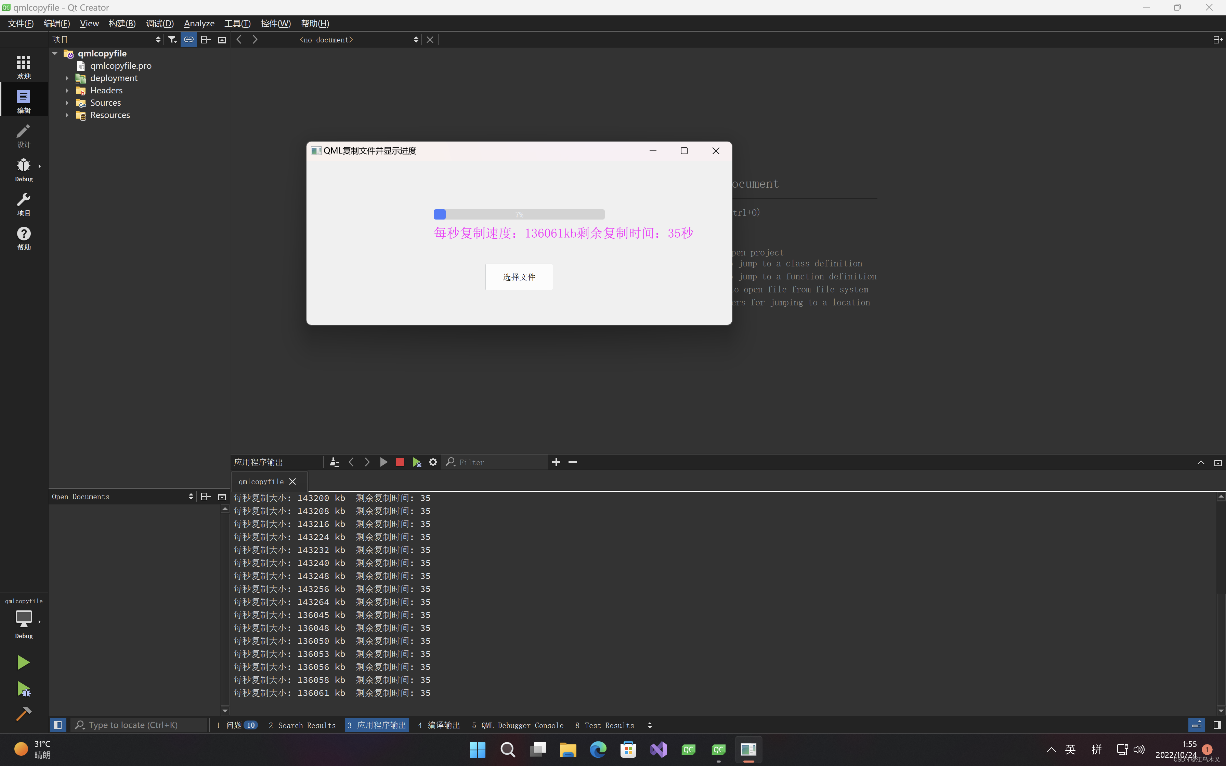Open the Welcome (欢迎) mode
Viewport: 1226px width, 766px height.
(x=23, y=67)
